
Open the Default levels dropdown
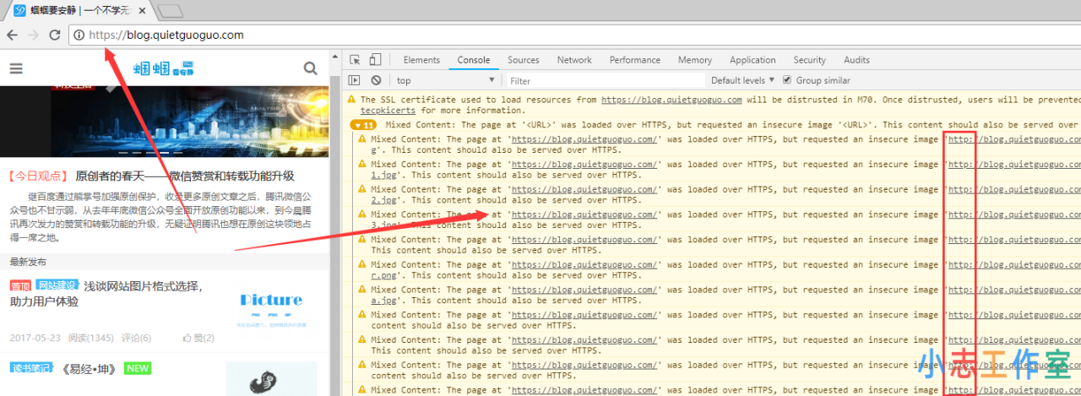coord(742,80)
